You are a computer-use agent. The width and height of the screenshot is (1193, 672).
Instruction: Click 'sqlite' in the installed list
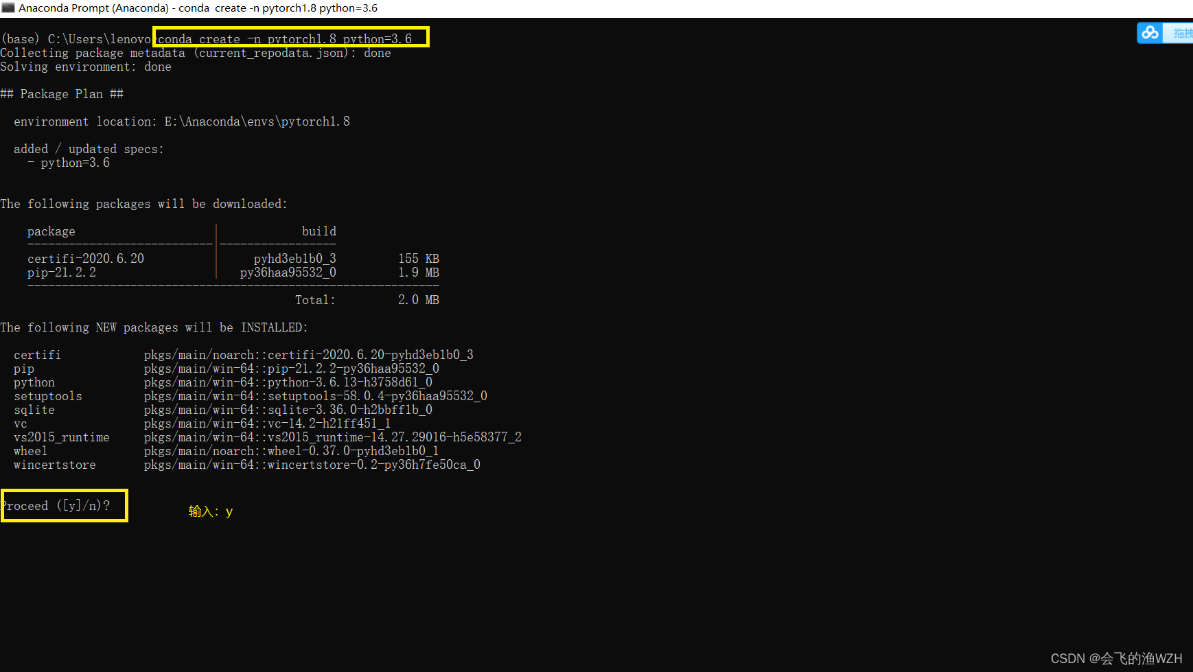click(x=34, y=410)
